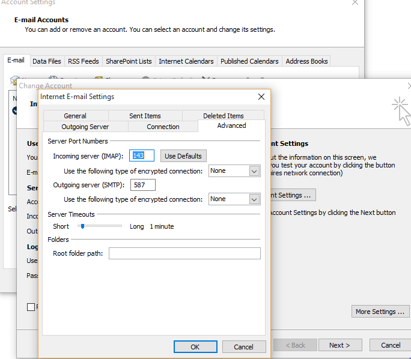Open the Sent Items tab
Image resolution: width=411 pixels, height=359 pixels.
click(145, 116)
